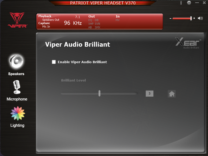208x156 pixels.
Task: Click the XHP indicator in status panel
Action: pyautogui.click(x=91, y=24)
